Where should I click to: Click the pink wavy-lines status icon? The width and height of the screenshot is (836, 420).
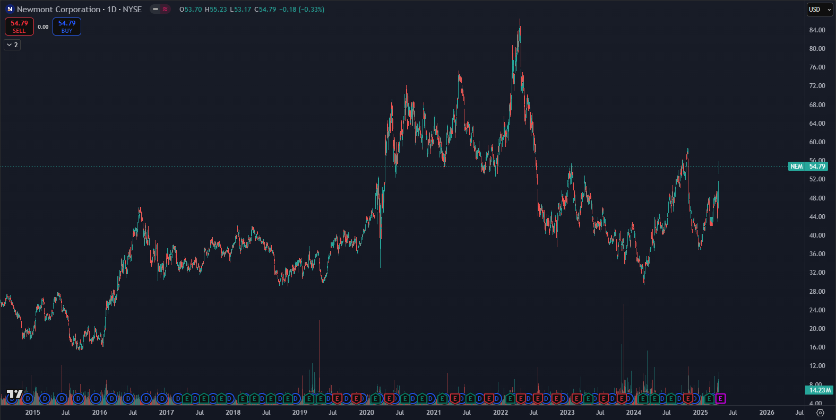tap(165, 9)
